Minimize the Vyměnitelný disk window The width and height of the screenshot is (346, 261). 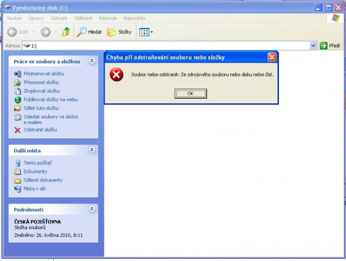[x=318, y=8]
